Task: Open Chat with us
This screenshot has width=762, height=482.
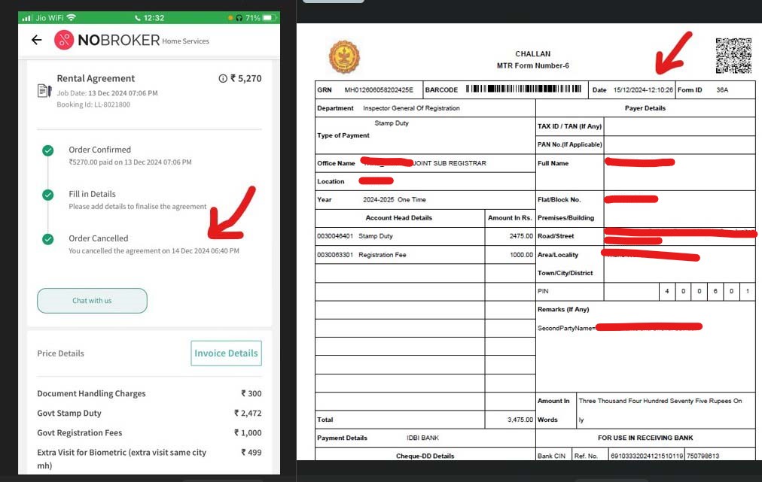Action: (92, 301)
